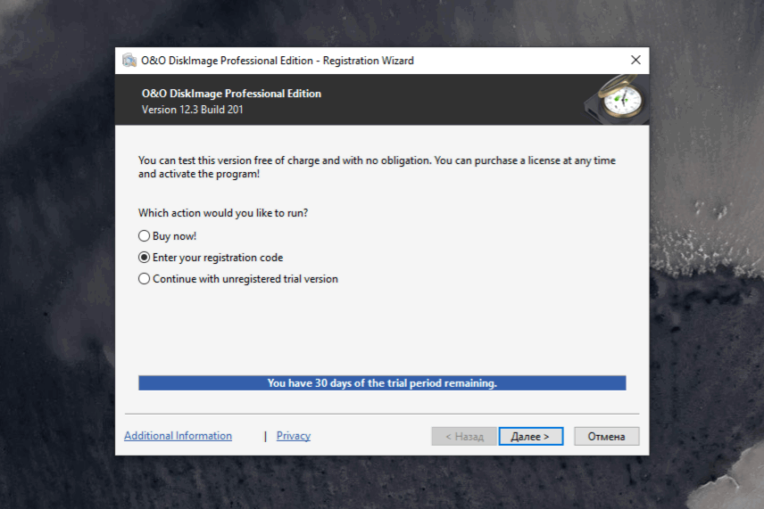
Task: Click the 30 days trial remaining bar
Action: [x=382, y=383]
